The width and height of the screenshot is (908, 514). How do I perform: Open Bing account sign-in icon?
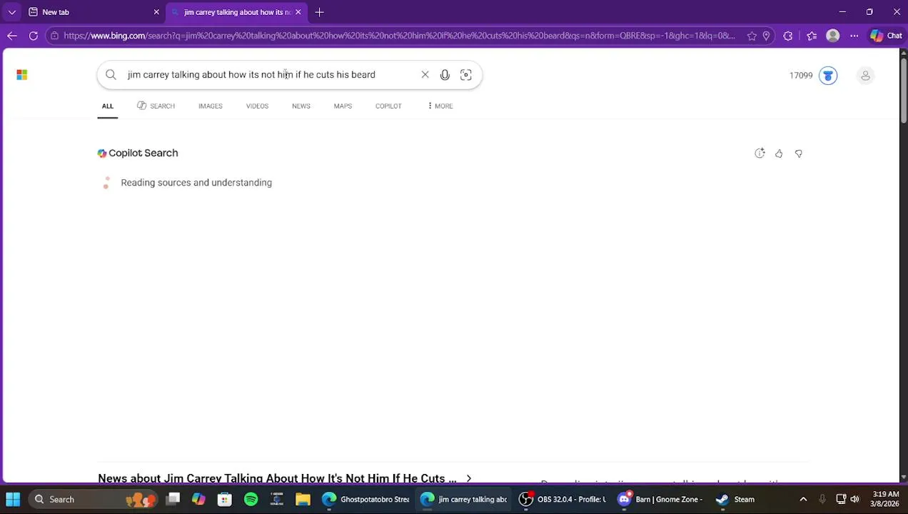click(x=865, y=75)
